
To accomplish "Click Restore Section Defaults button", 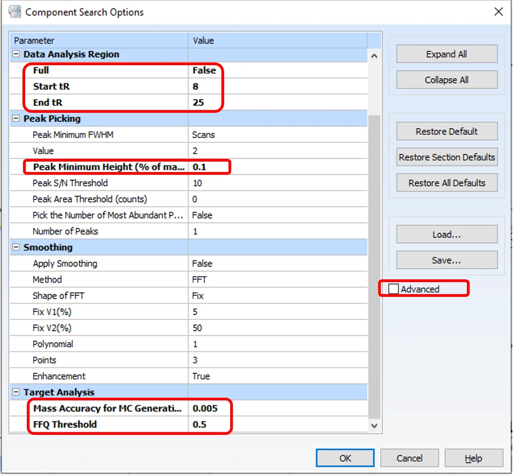I will point(448,158).
